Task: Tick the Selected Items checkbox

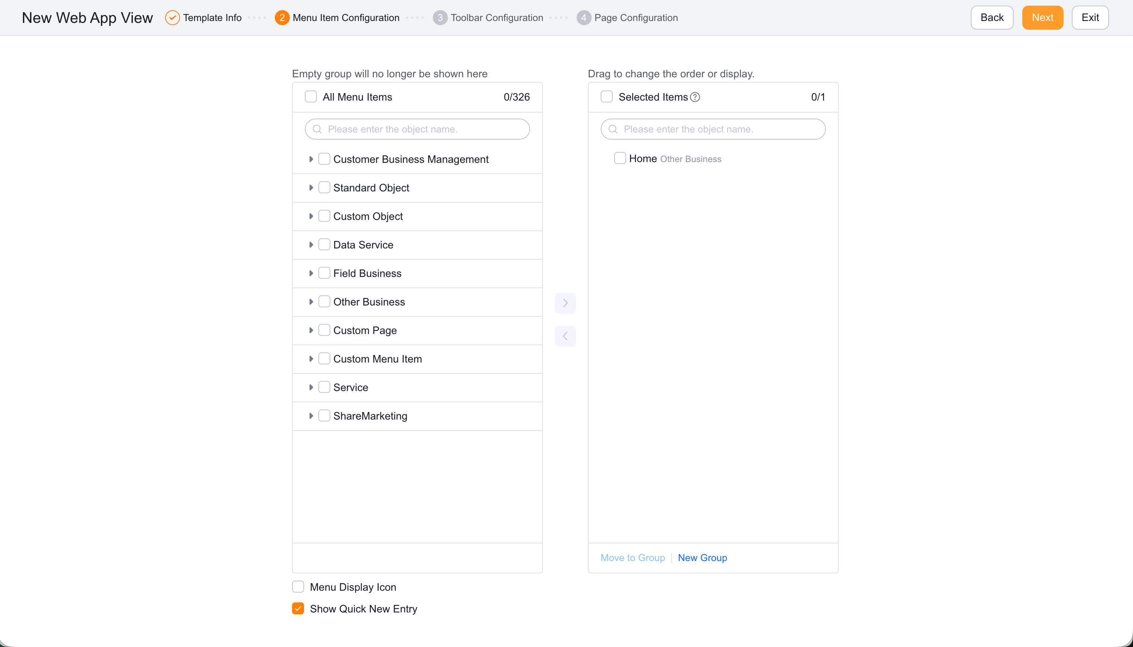Action: point(607,96)
